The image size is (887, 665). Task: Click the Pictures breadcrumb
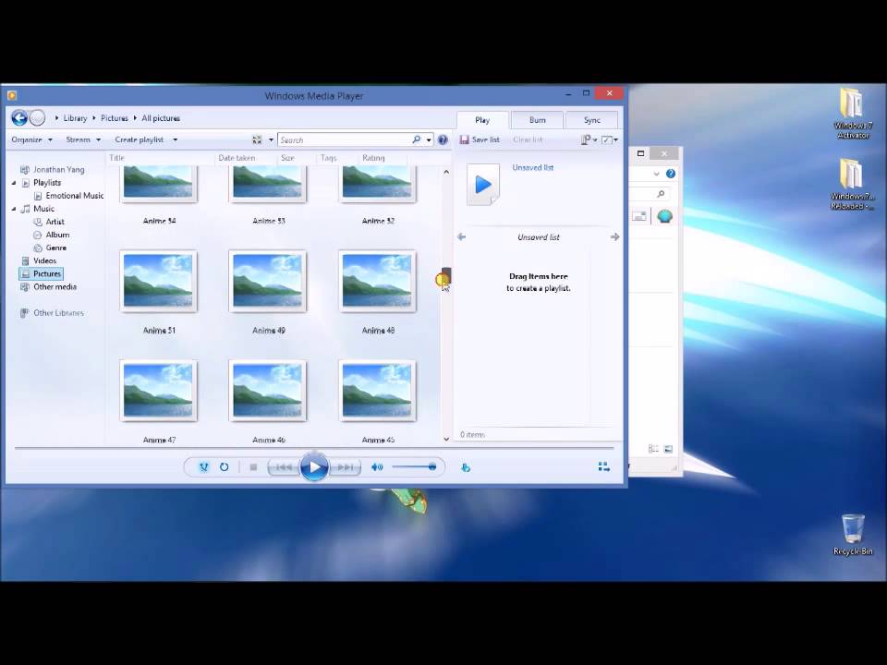point(115,118)
